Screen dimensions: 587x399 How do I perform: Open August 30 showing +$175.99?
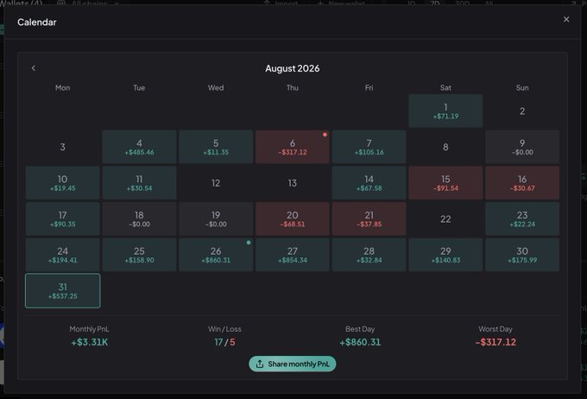coord(522,255)
